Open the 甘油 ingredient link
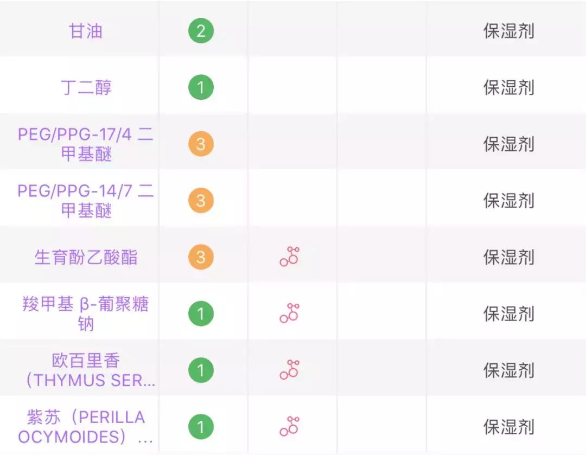 [x=86, y=30]
